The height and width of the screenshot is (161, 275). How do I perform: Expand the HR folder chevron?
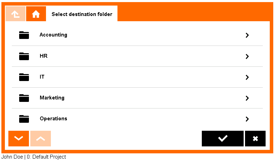pyautogui.click(x=247, y=56)
